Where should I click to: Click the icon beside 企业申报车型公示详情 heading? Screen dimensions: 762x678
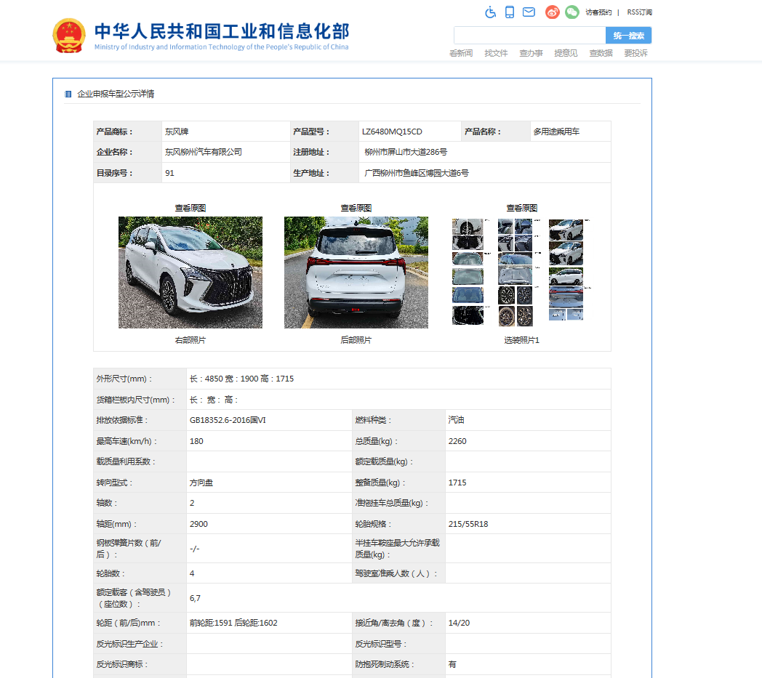tap(68, 94)
